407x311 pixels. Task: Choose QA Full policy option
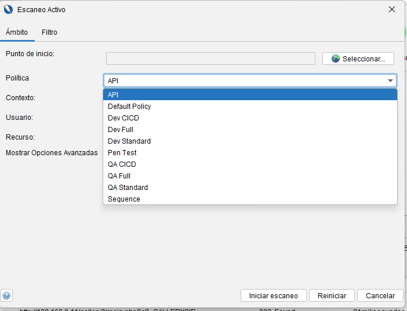[x=249, y=176]
